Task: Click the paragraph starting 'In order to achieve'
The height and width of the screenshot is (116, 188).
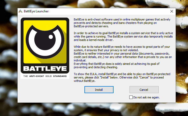Action: coord(123,36)
